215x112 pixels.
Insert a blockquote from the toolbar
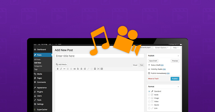(74, 69)
